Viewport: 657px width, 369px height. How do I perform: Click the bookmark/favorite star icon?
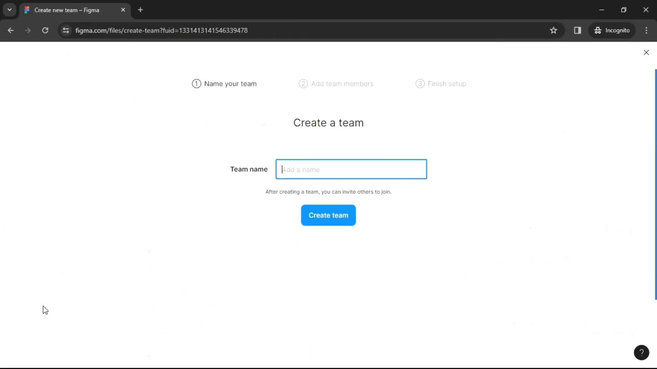[x=554, y=31]
